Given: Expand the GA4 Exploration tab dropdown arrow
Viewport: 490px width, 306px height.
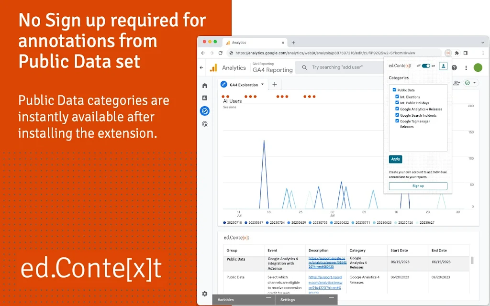Looking at the screenshot, I should (263, 84).
